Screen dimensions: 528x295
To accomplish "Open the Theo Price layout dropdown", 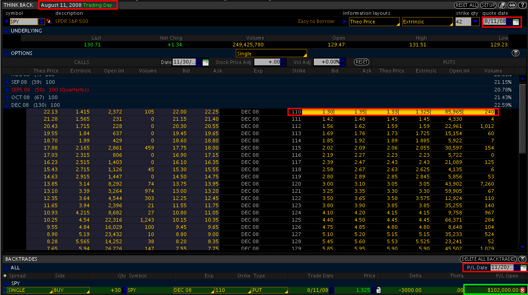I will (x=375, y=22).
